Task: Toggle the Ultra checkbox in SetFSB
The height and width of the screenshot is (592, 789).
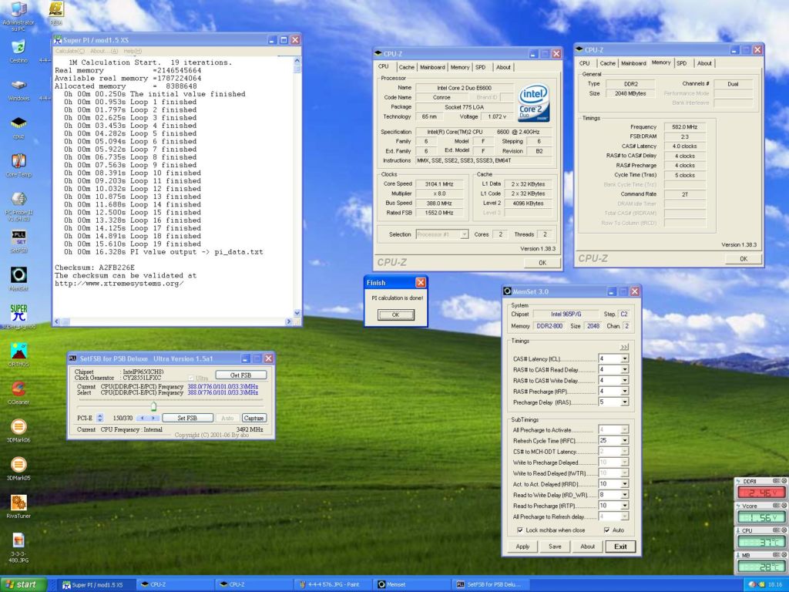Action: [190, 378]
